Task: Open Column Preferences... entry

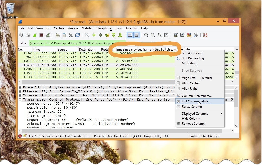Action: (x=200, y=96)
